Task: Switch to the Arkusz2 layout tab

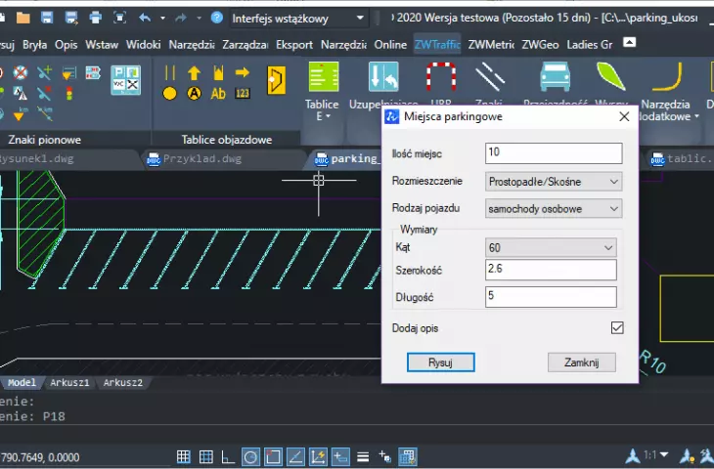Action: (x=123, y=383)
